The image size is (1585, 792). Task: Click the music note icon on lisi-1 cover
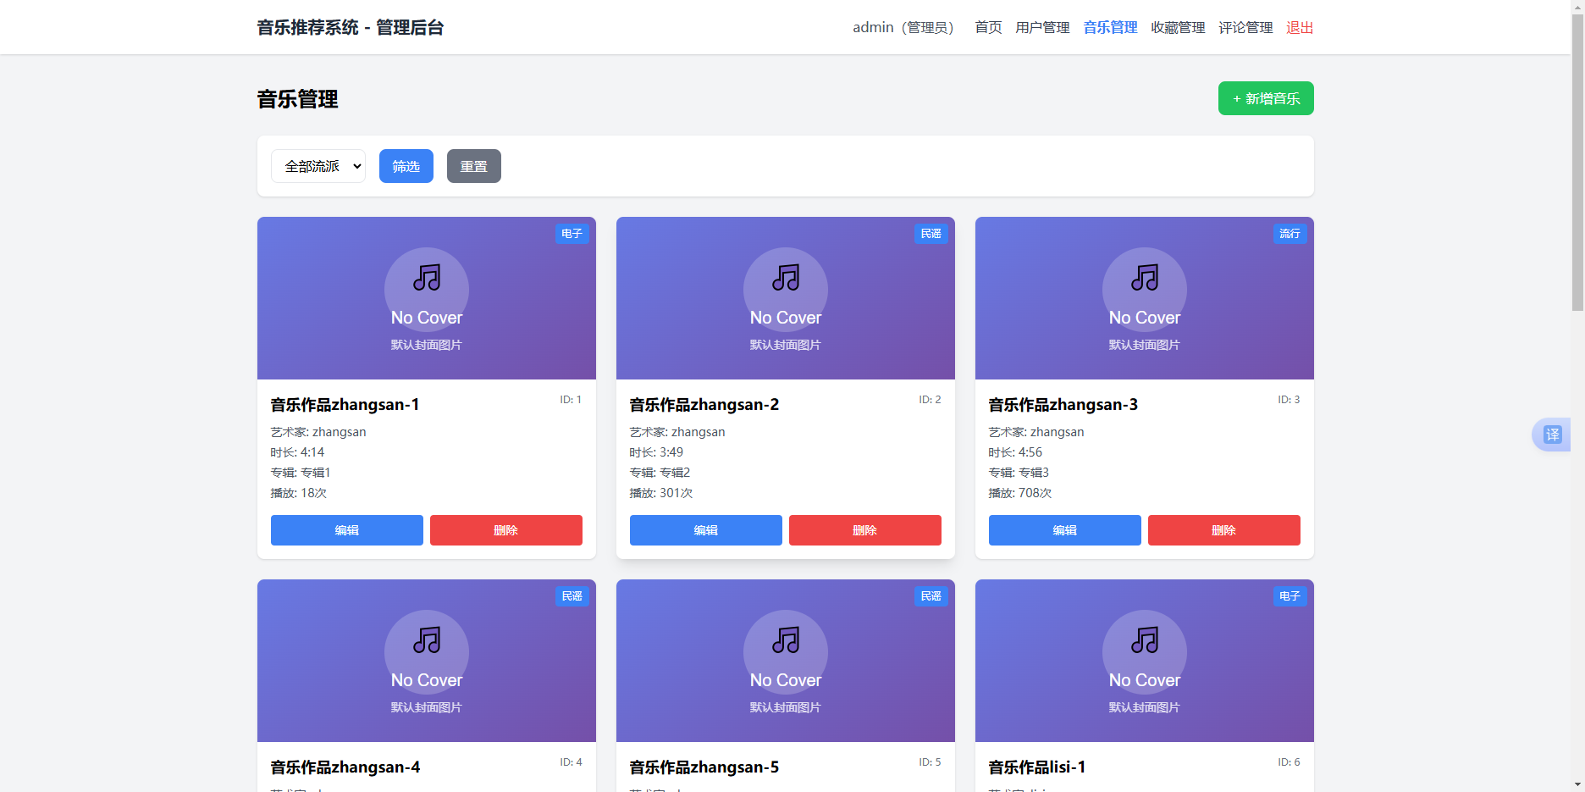pos(1145,640)
